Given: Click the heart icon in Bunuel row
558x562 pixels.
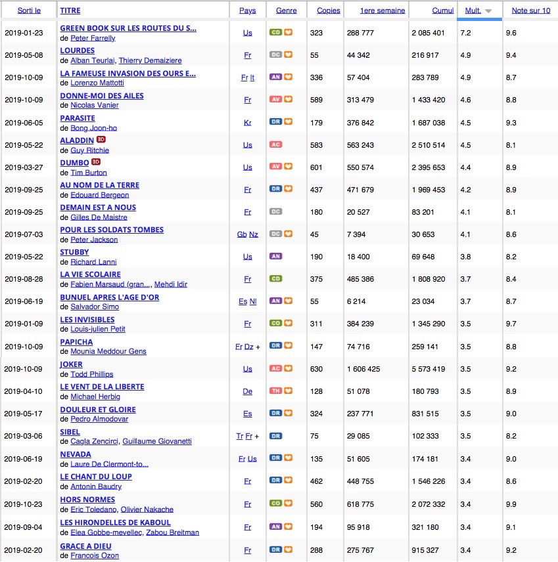Looking at the screenshot, I should click(288, 301).
